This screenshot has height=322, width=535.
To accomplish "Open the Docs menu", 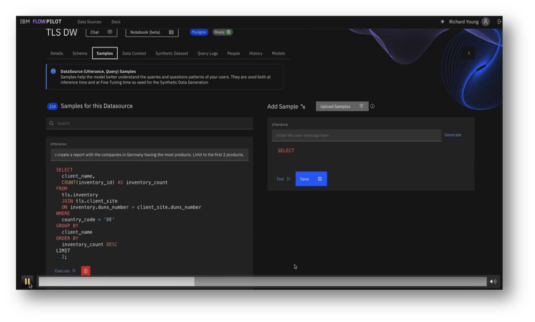I will 116,22.
